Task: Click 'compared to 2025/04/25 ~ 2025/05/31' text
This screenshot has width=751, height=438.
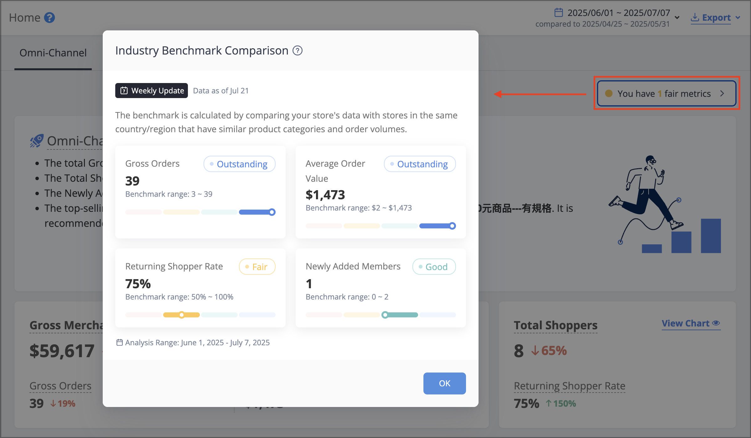Action: [602, 24]
